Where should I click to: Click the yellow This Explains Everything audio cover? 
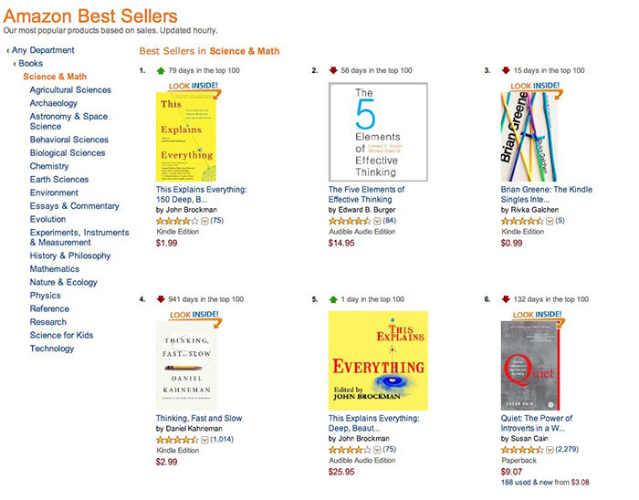(x=378, y=360)
